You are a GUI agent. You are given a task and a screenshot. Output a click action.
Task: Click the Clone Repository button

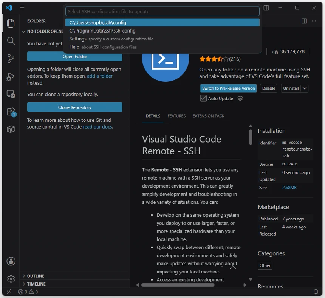point(74,107)
